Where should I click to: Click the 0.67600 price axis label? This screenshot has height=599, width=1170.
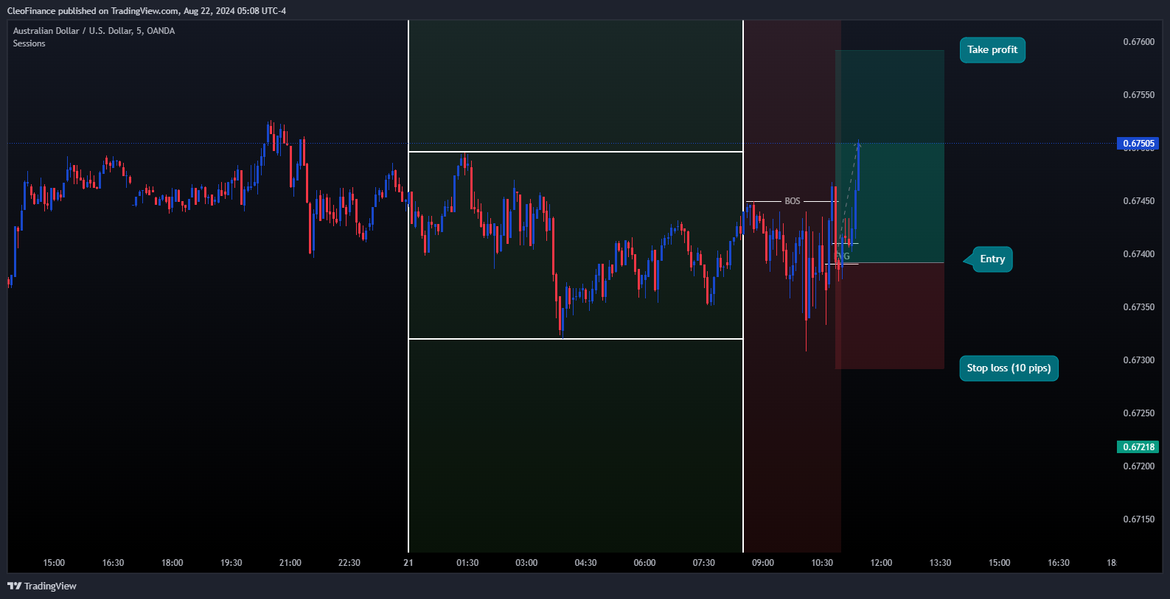coord(1138,42)
